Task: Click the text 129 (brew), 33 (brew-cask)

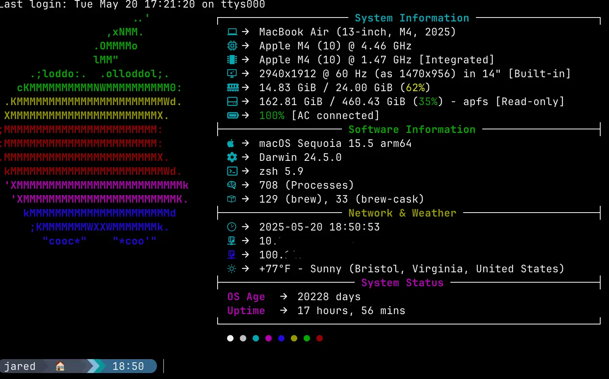Action: pos(342,199)
